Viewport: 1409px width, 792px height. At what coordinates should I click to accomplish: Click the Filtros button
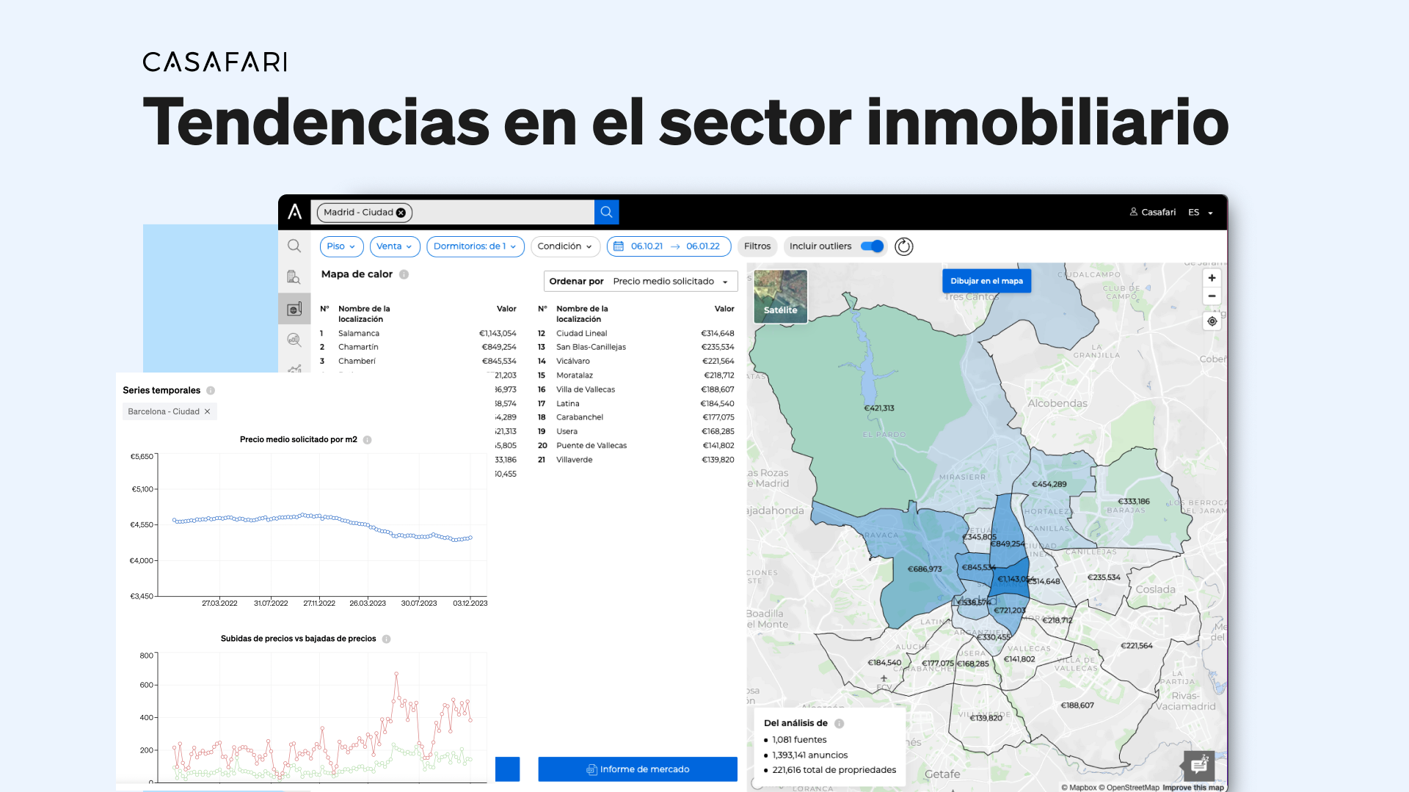[757, 246]
